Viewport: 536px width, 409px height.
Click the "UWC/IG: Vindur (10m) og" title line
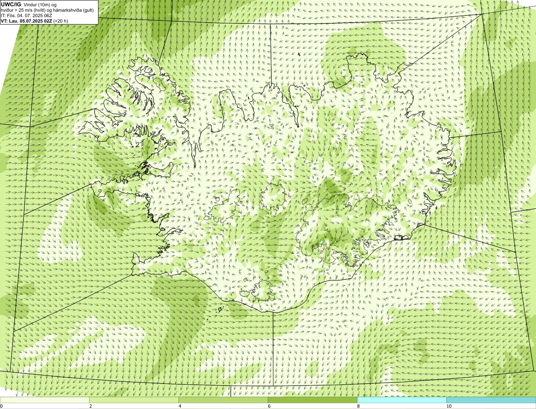point(28,5)
